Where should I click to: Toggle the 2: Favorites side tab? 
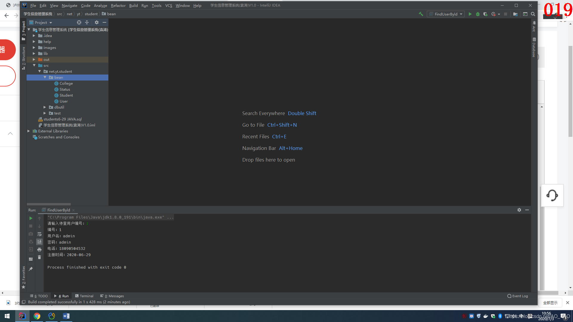[x=24, y=277]
